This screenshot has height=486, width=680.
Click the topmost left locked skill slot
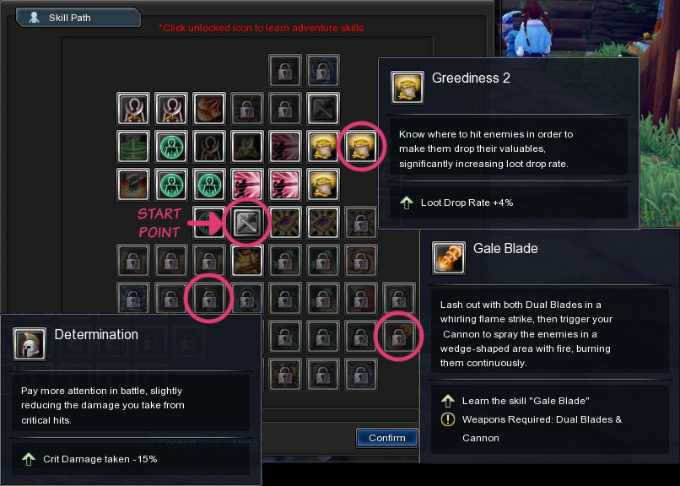coord(285,71)
